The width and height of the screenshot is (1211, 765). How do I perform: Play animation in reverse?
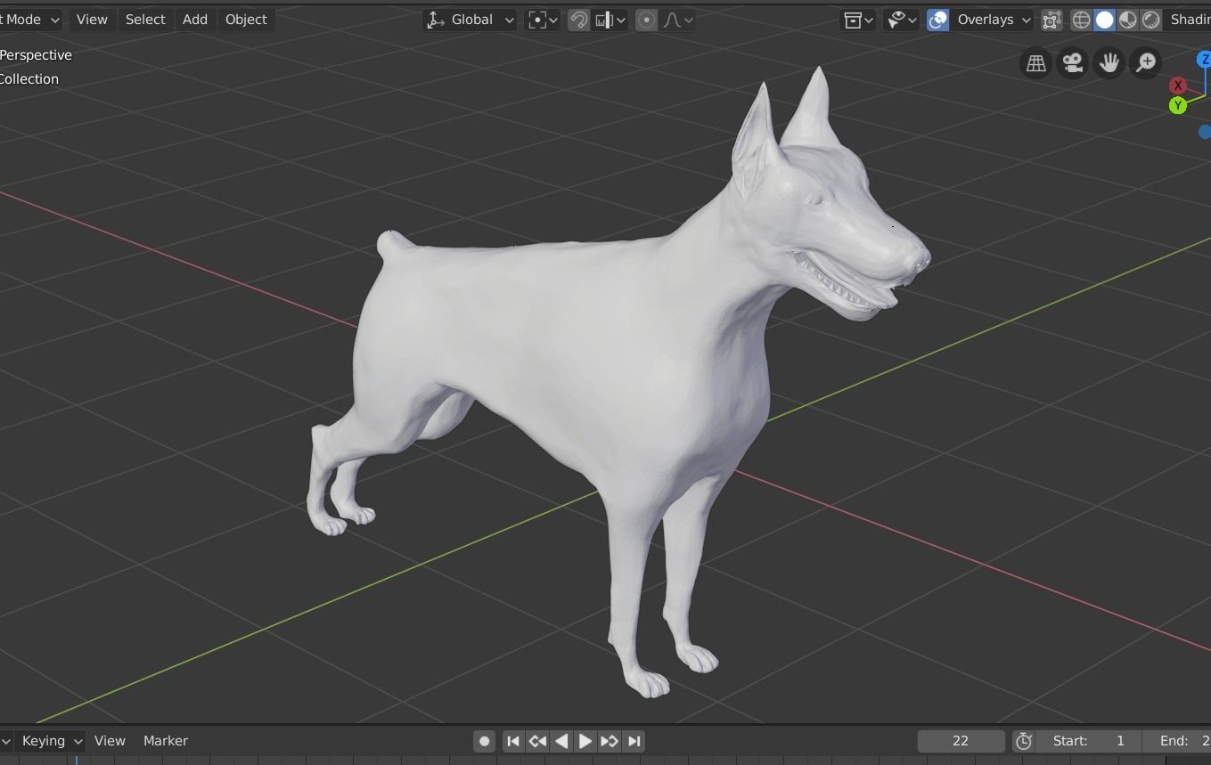pyautogui.click(x=561, y=741)
